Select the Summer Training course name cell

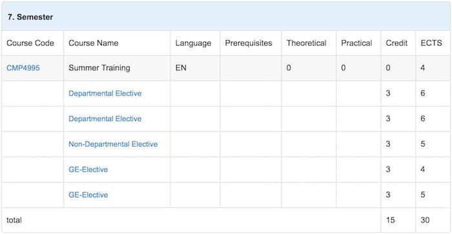(99, 68)
